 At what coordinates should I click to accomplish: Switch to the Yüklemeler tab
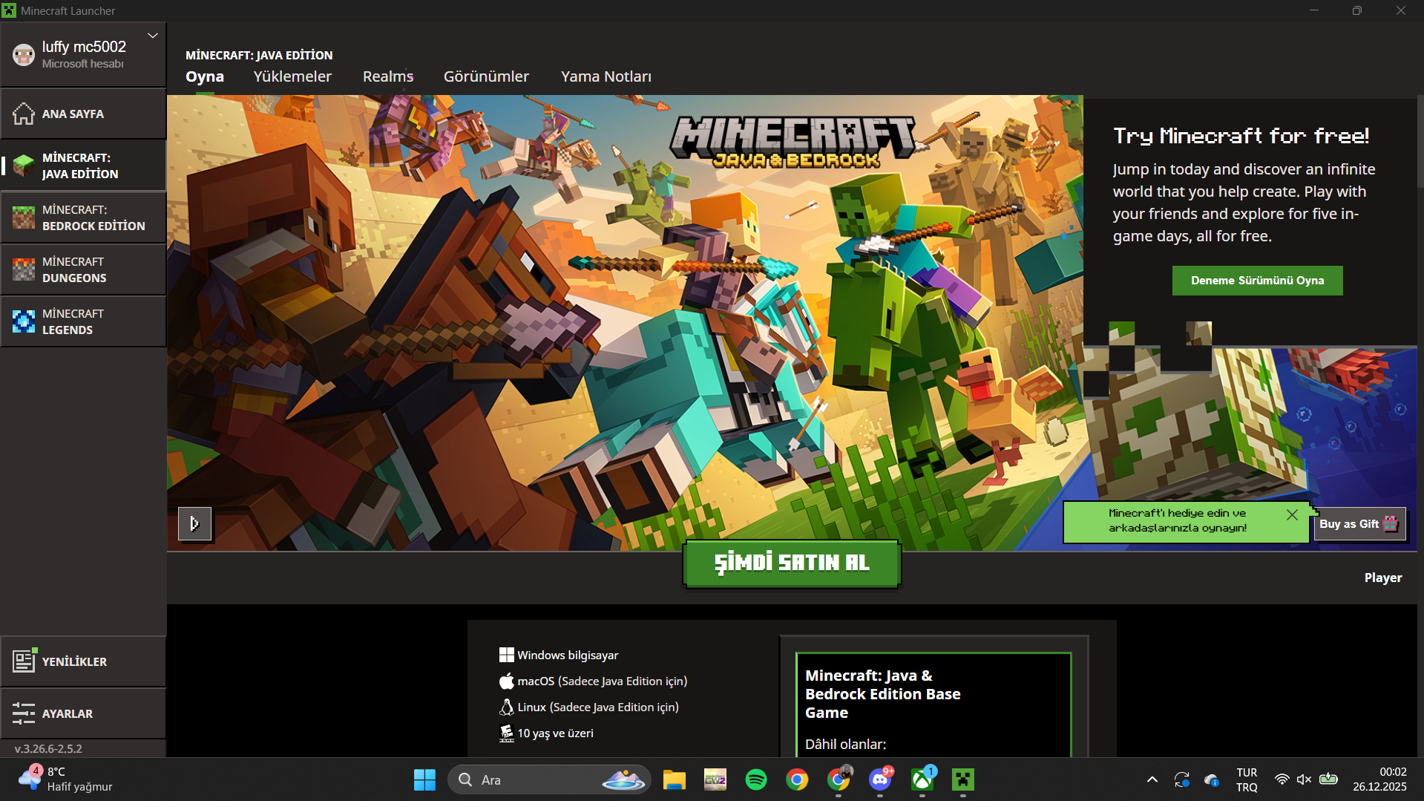click(x=292, y=76)
